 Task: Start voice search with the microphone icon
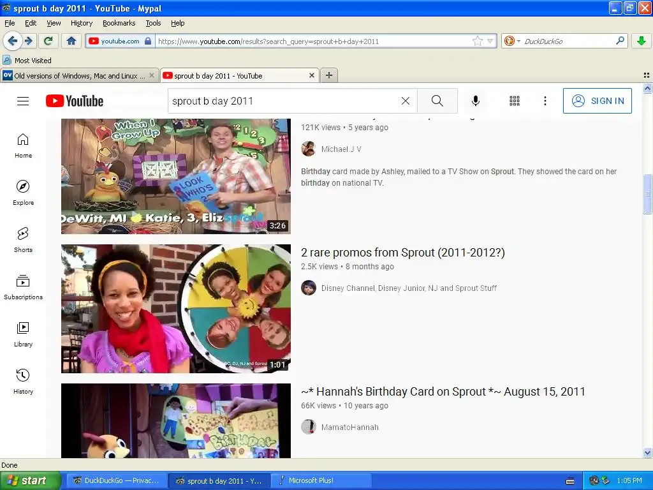click(x=476, y=101)
